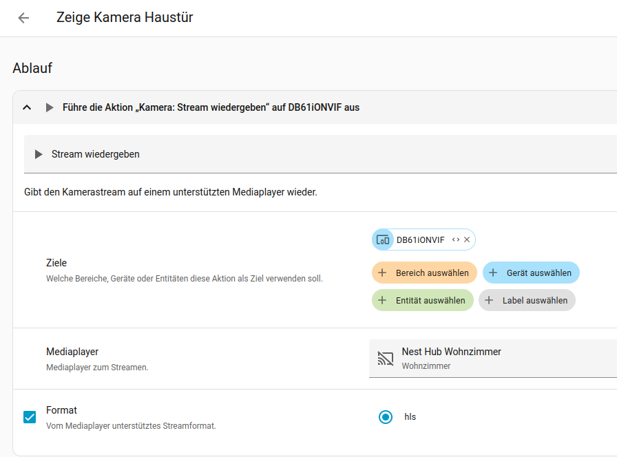617x457 pixels.
Task: Click Bereich auswählen to add an area
Action: tap(424, 273)
